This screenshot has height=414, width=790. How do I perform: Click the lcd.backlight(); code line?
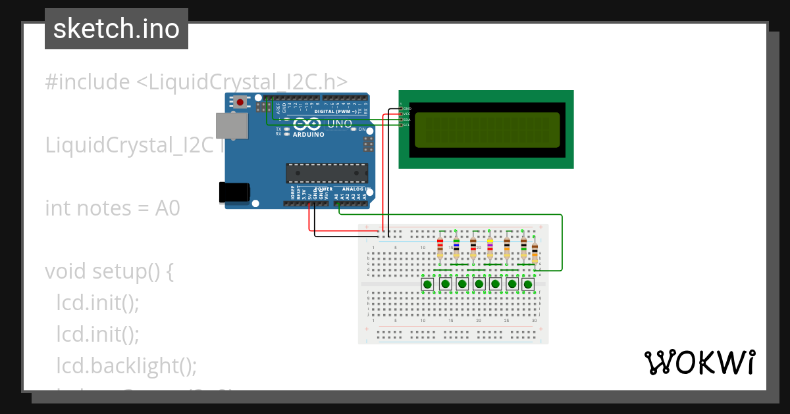[x=126, y=365]
